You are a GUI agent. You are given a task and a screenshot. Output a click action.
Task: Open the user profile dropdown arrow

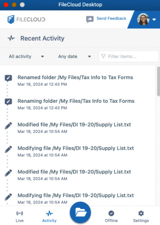[x=154, y=19]
